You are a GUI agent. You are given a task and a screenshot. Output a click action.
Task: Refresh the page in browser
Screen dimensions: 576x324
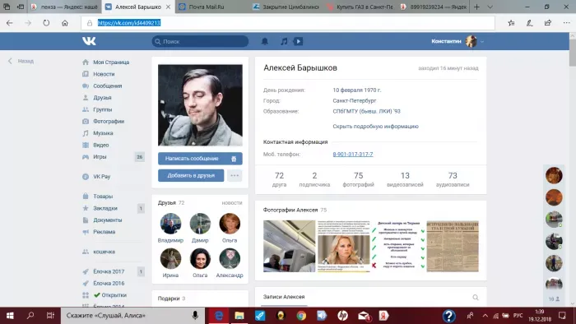click(46, 23)
